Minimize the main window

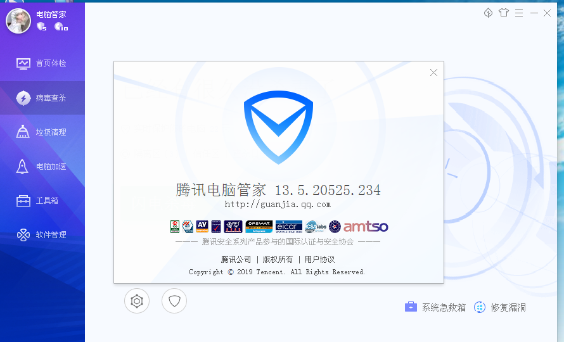[x=534, y=13]
